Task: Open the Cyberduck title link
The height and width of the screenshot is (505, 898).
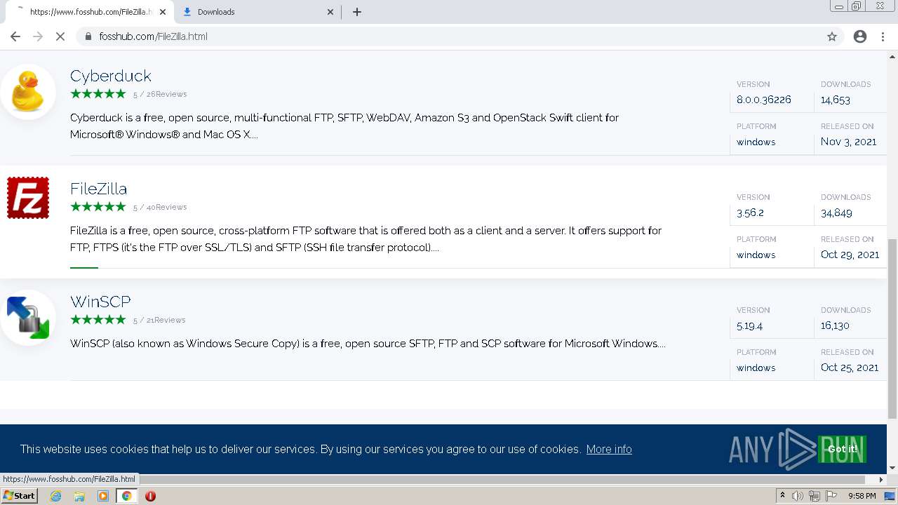Action: pyautogui.click(x=111, y=76)
